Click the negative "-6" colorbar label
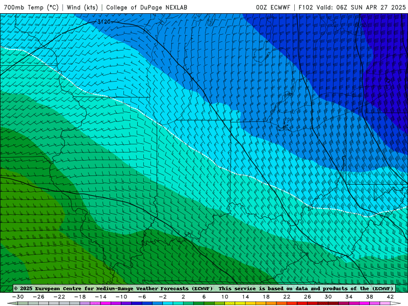 click(x=142, y=297)
